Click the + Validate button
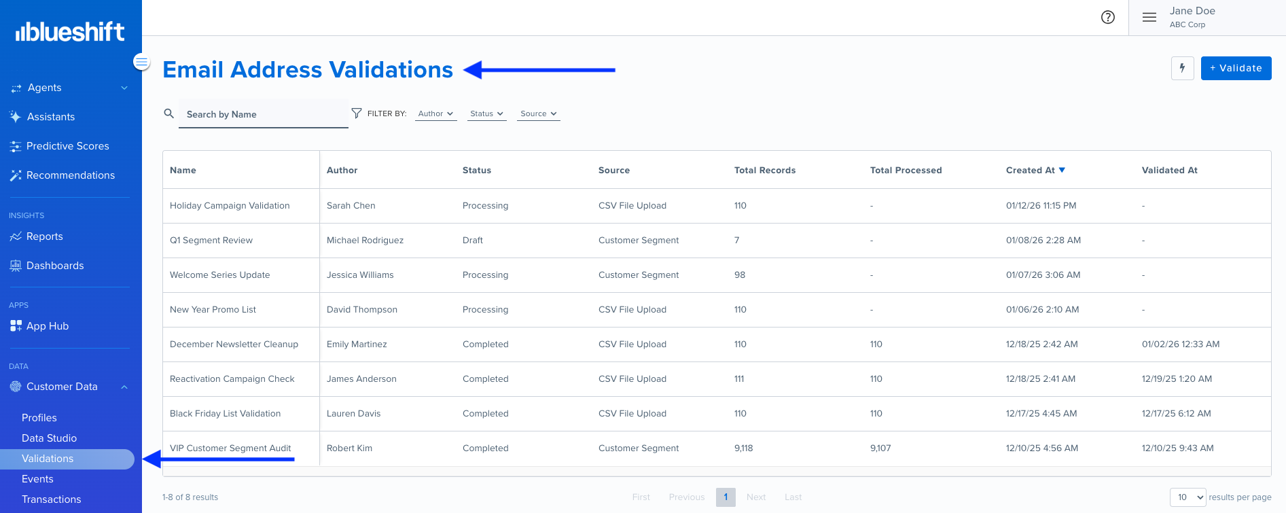This screenshot has width=1286, height=513. (x=1236, y=68)
